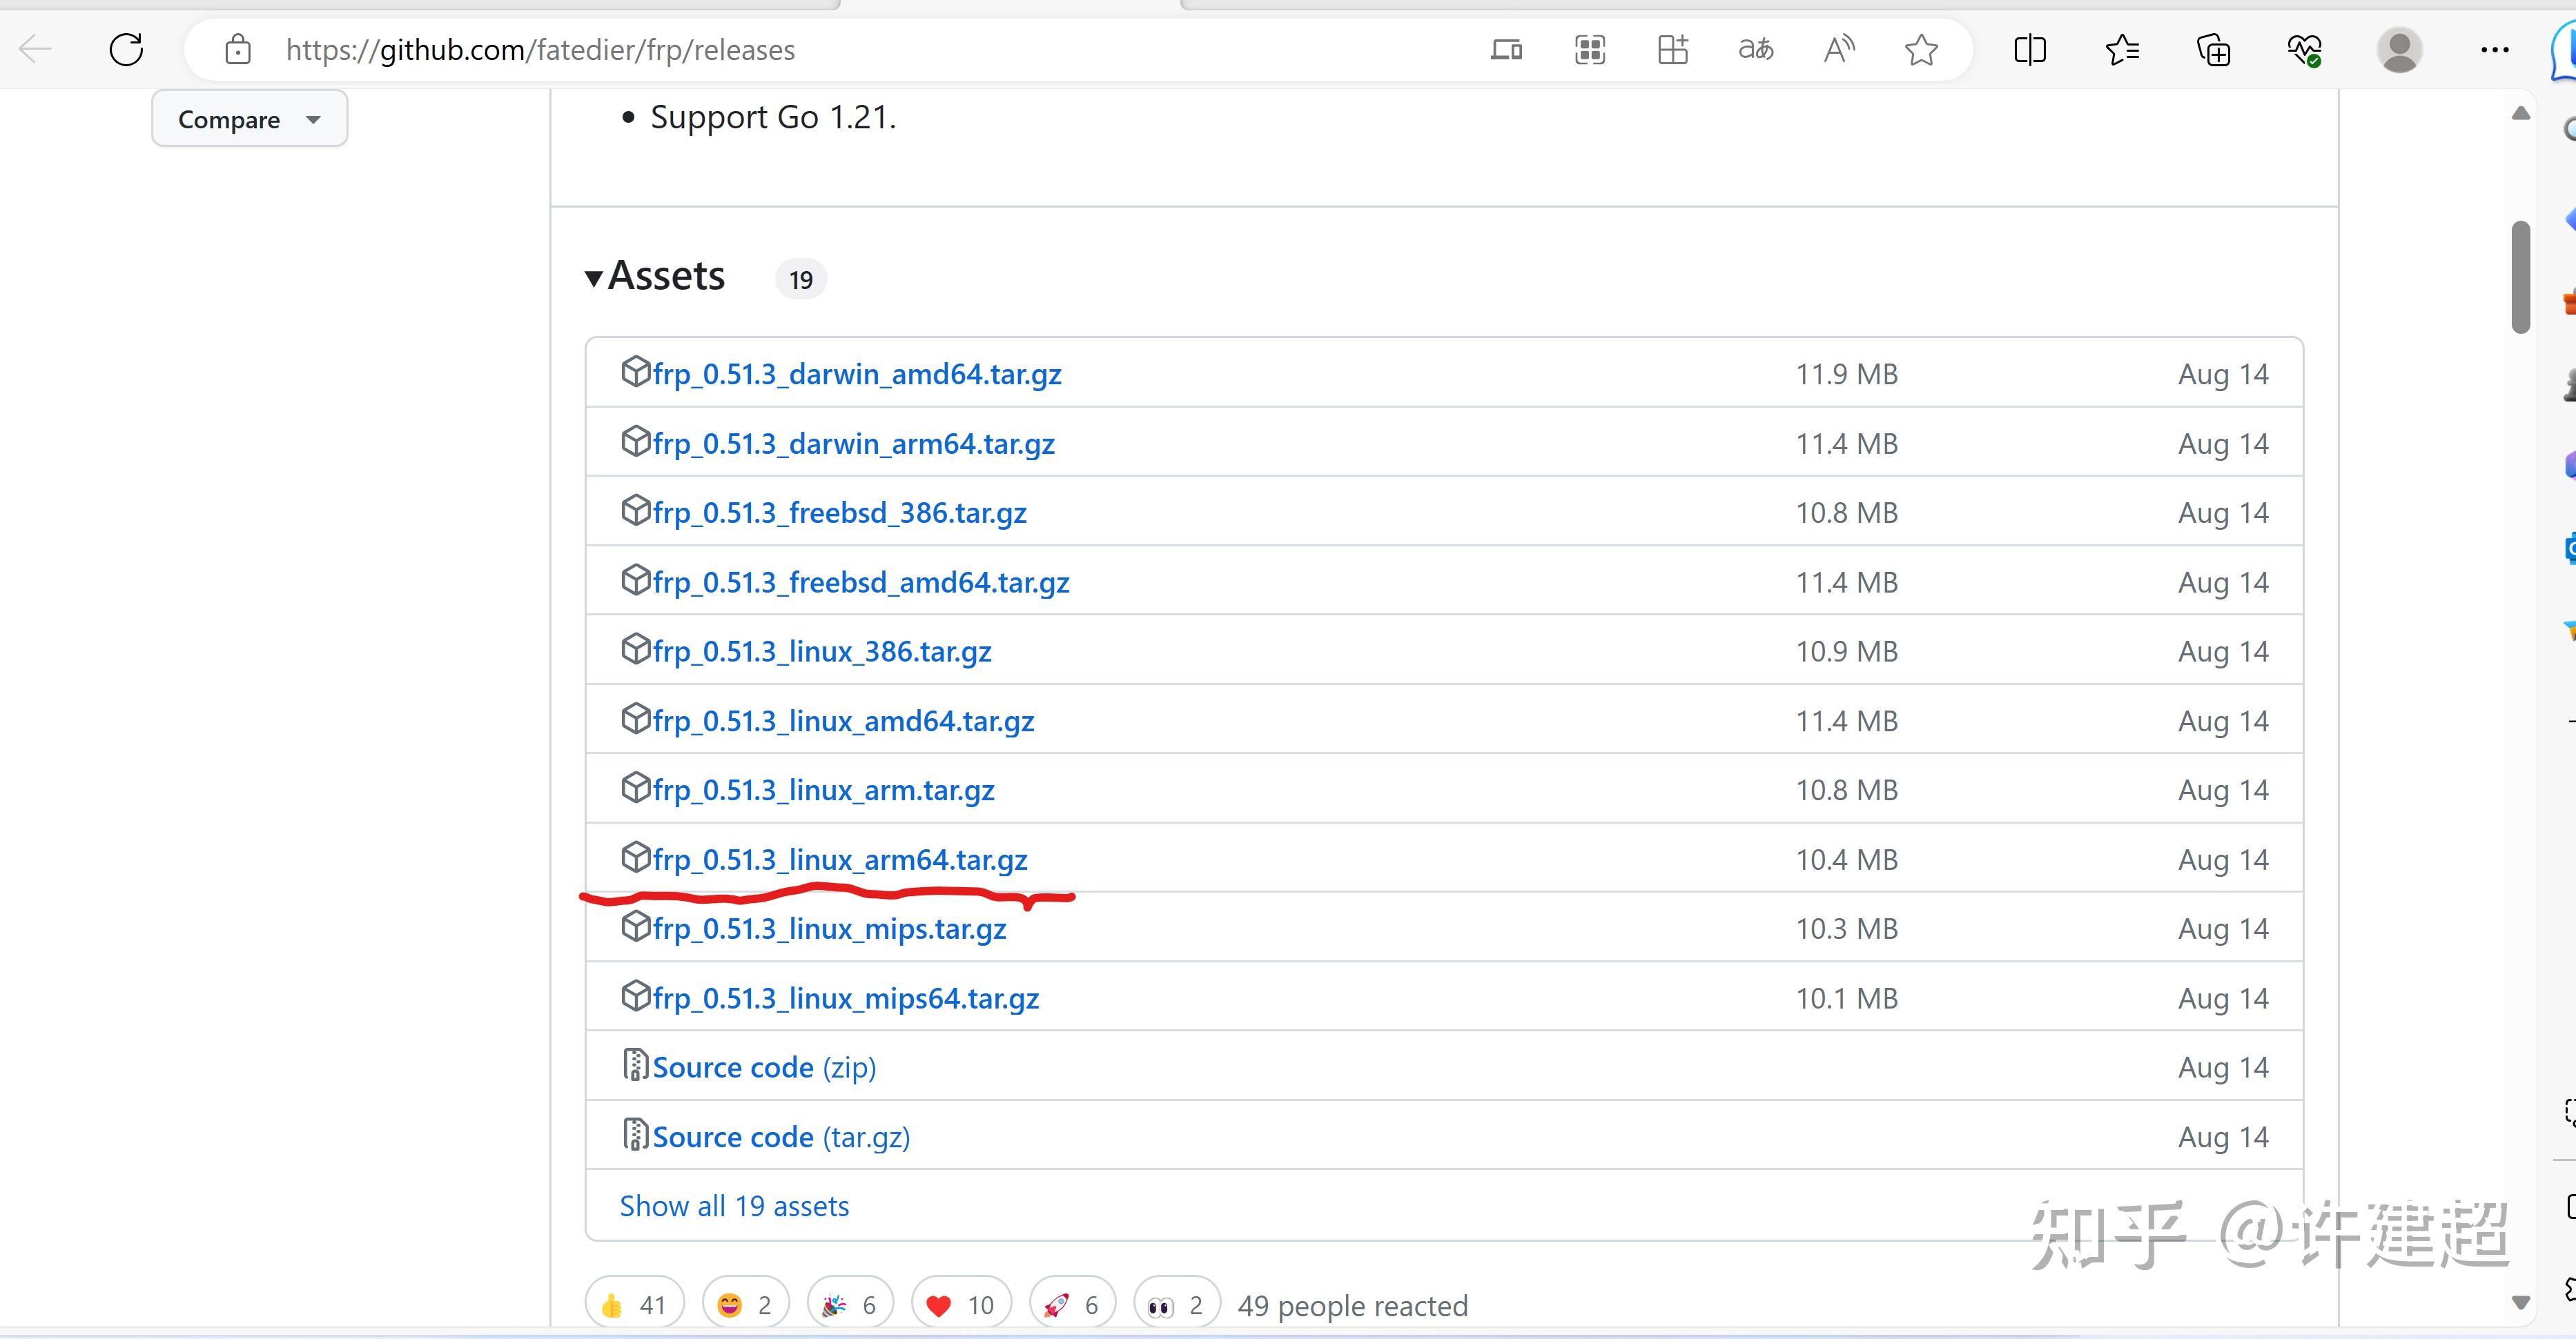Toggle the thumbs up reaction
Image resolution: width=2576 pixels, height=1339 pixels.
tap(634, 1304)
